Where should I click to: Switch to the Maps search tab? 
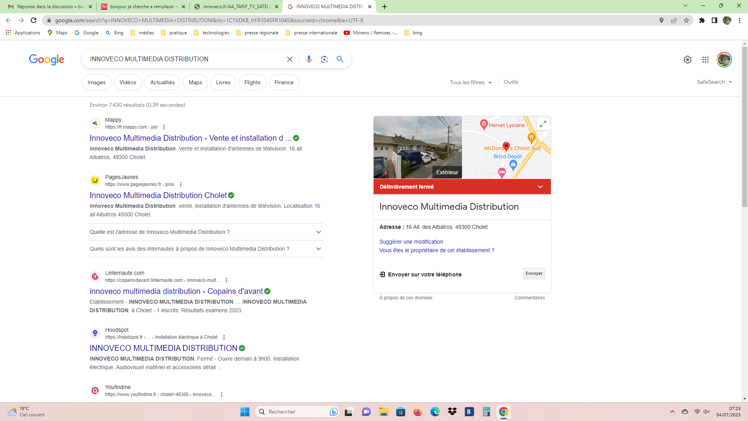click(x=195, y=82)
